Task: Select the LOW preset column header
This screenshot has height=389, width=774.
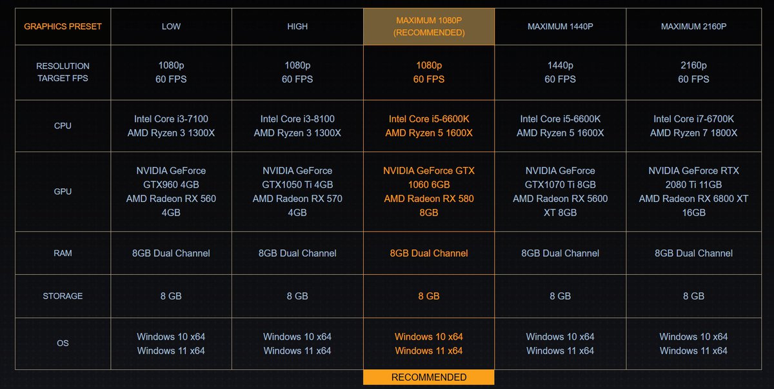Action: (171, 26)
